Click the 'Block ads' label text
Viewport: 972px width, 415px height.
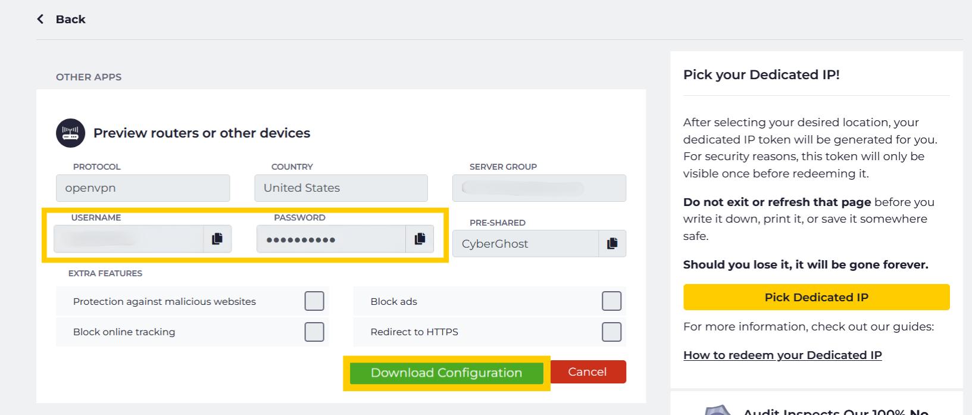(x=393, y=301)
